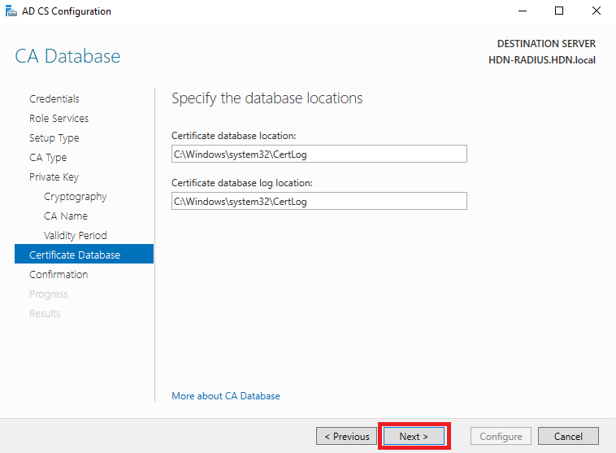
Task: Select the highlighted Certificate Database step
Action: (x=84, y=254)
